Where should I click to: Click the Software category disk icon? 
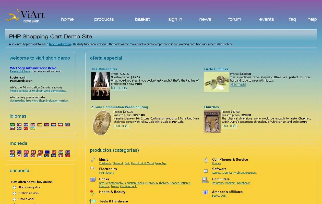point(206,171)
